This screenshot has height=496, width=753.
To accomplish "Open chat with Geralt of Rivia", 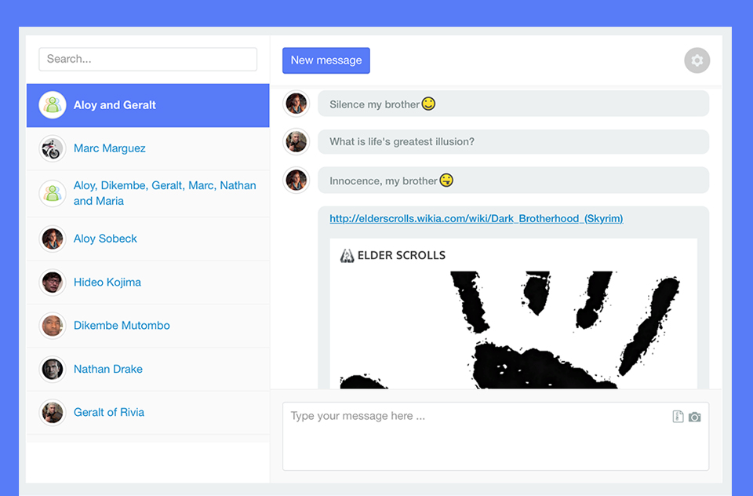I will pyautogui.click(x=148, y=412).
